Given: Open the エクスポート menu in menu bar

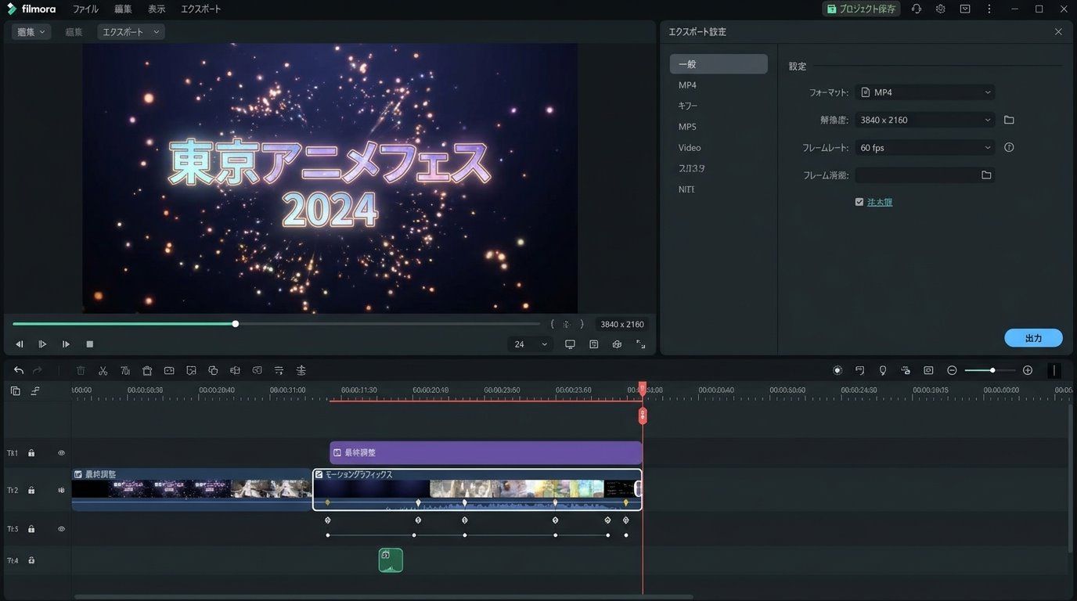Looking at the screenshot, I should point(201,9).
